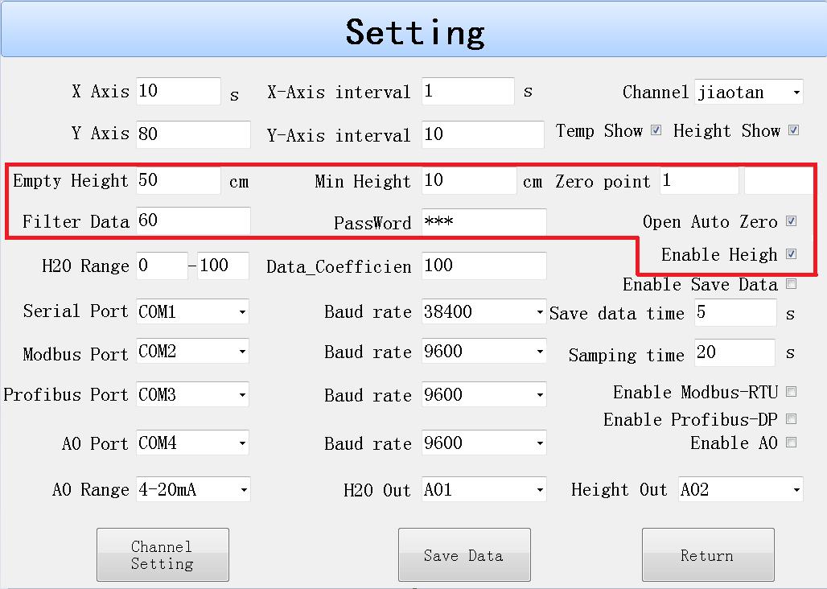827x589 pixels.
Task: Select the Modbus Port COM2 dropdown
Action: (192, 352)
